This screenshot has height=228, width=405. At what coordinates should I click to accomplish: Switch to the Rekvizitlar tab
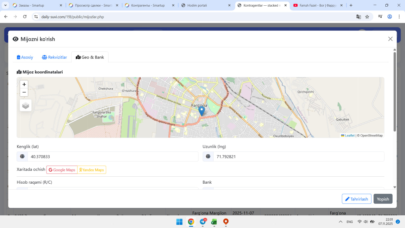point(54,57)
